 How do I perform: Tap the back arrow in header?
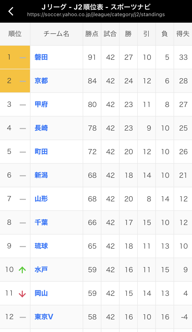click(11, 11)
